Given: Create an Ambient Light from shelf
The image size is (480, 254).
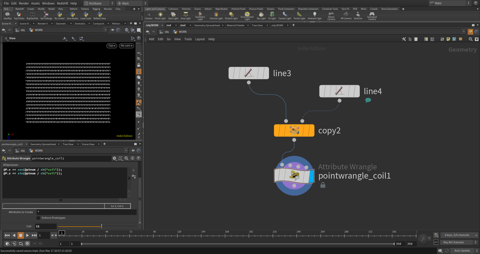Looking at the screenshot, I should pos(314,16).
